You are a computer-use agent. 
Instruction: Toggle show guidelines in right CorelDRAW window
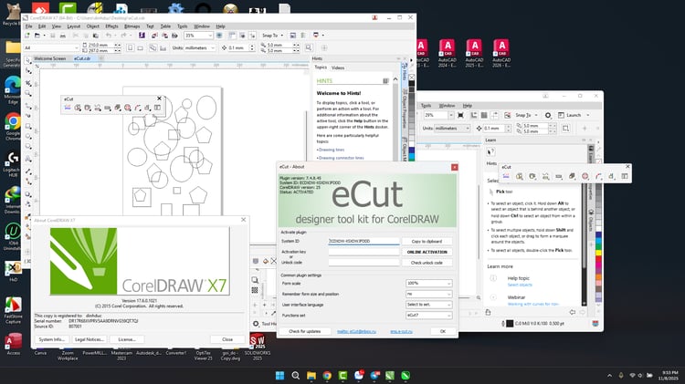(x=494, y=115)
